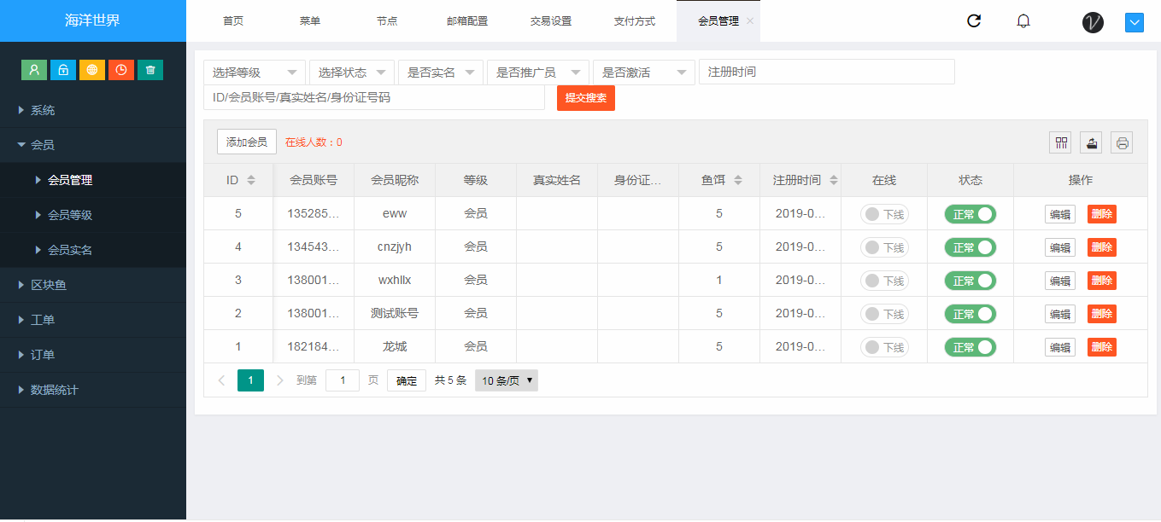Go to previous page arrow in pagination
1161x522 pixels.
222,380
